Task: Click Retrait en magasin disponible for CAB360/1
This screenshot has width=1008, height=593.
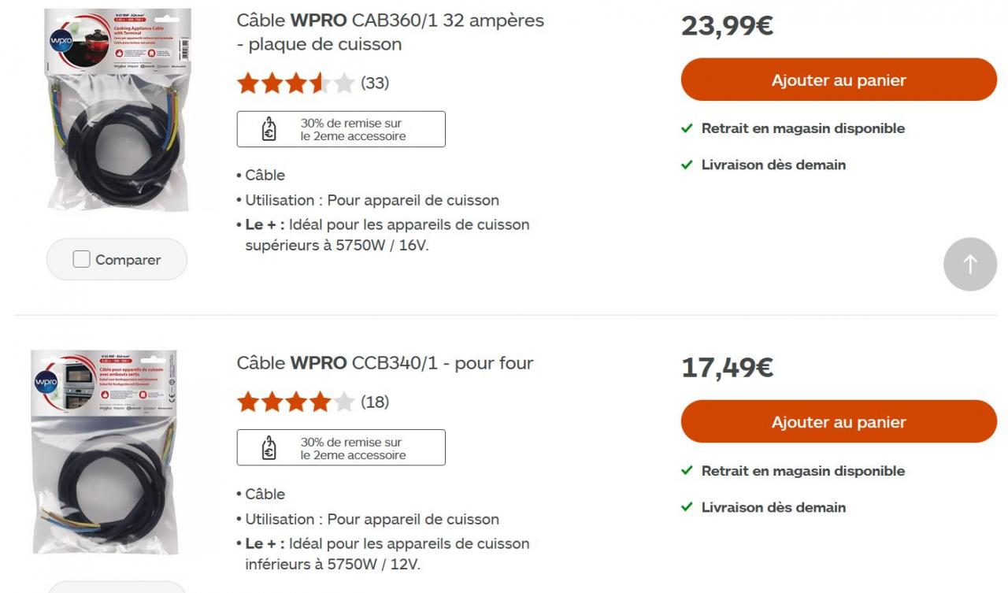Action: tap(802, 128)
